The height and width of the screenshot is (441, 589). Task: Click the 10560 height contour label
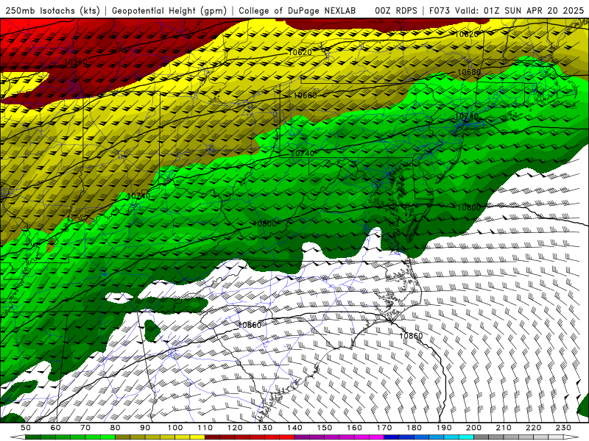point(76,62)
